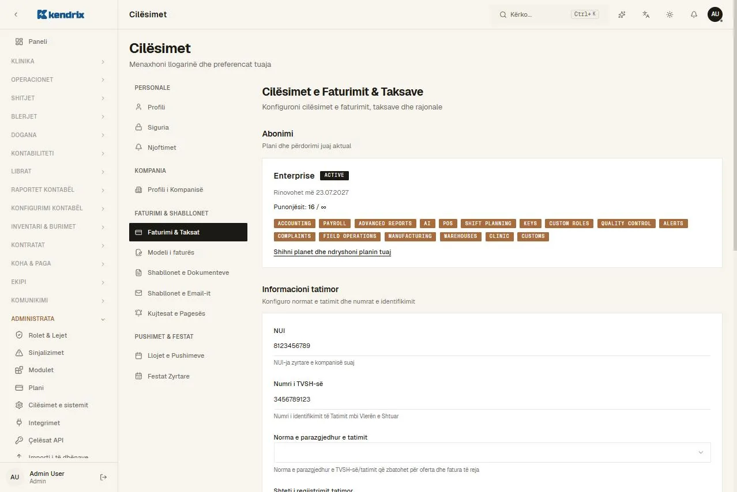Click Shihni planet dhe ndryshoni planin tuaj link
Screen dimensions: 737x492
click(x=332, y=252)
